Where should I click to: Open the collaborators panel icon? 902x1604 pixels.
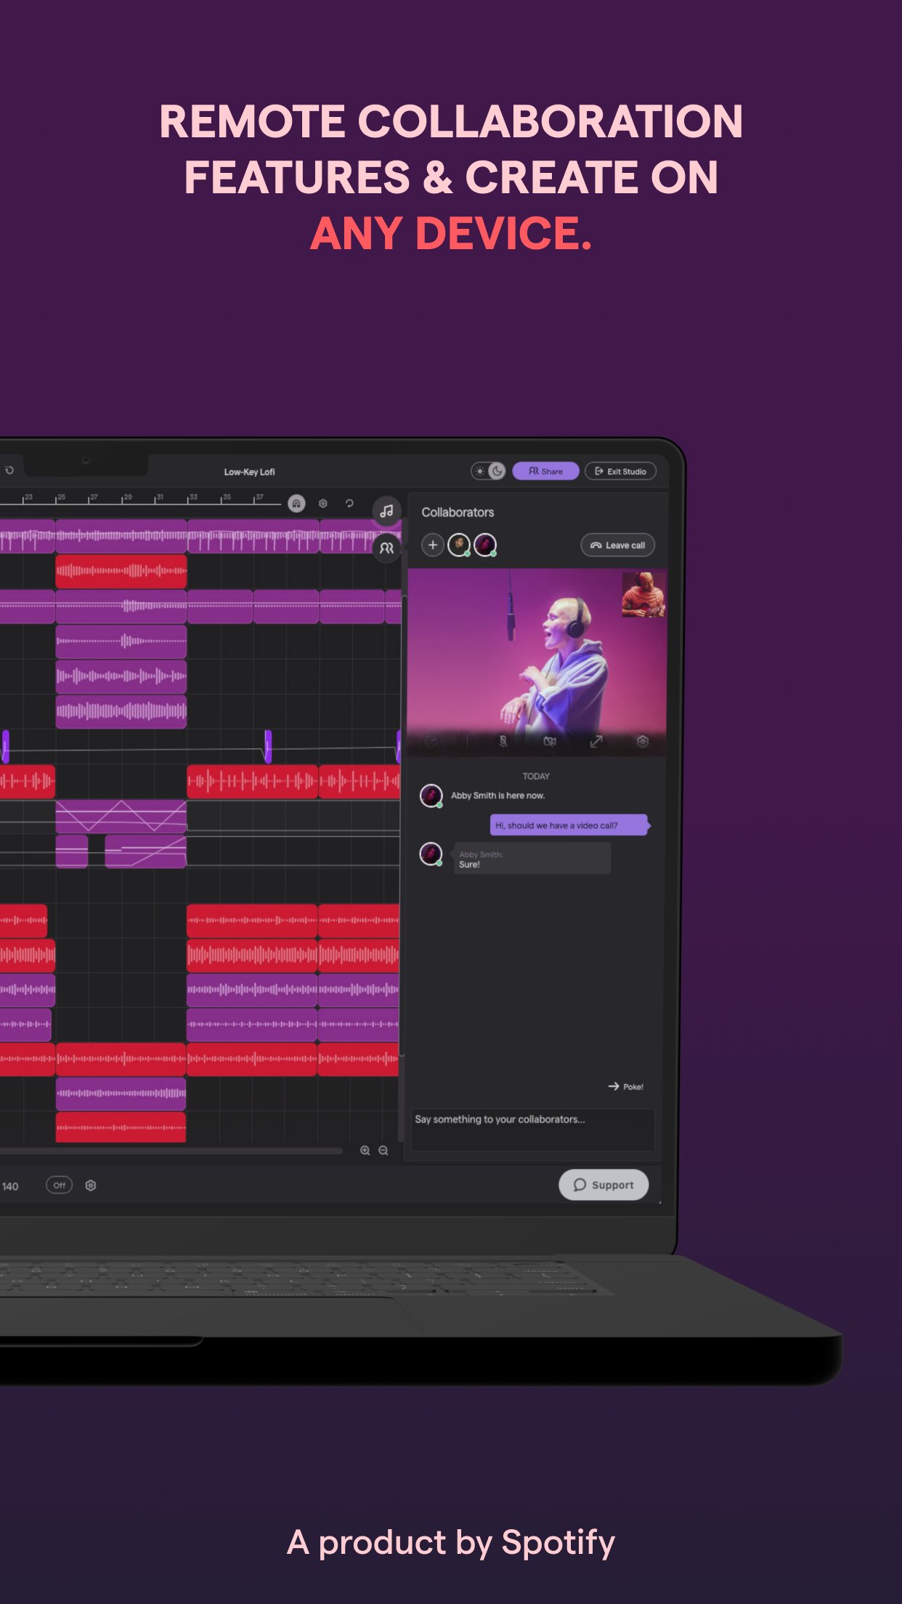[386, 548]
